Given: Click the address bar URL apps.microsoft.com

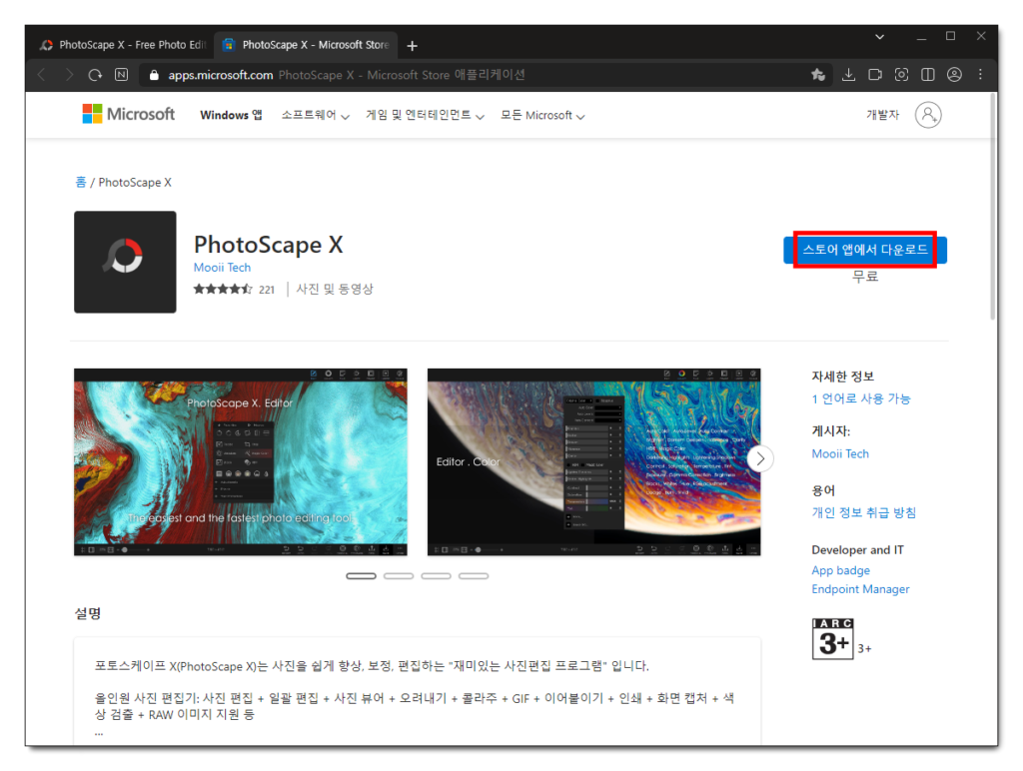Looking at the screenshot, I should [x=221, y=75].
